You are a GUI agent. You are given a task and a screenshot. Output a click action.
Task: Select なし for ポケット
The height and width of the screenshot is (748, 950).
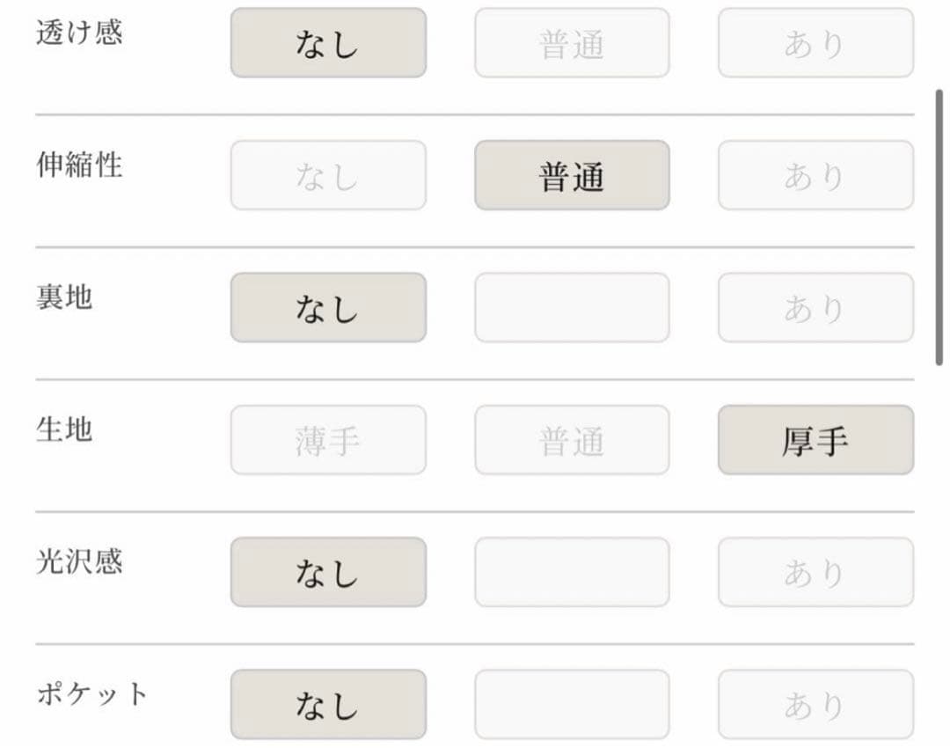coord(328,704)
